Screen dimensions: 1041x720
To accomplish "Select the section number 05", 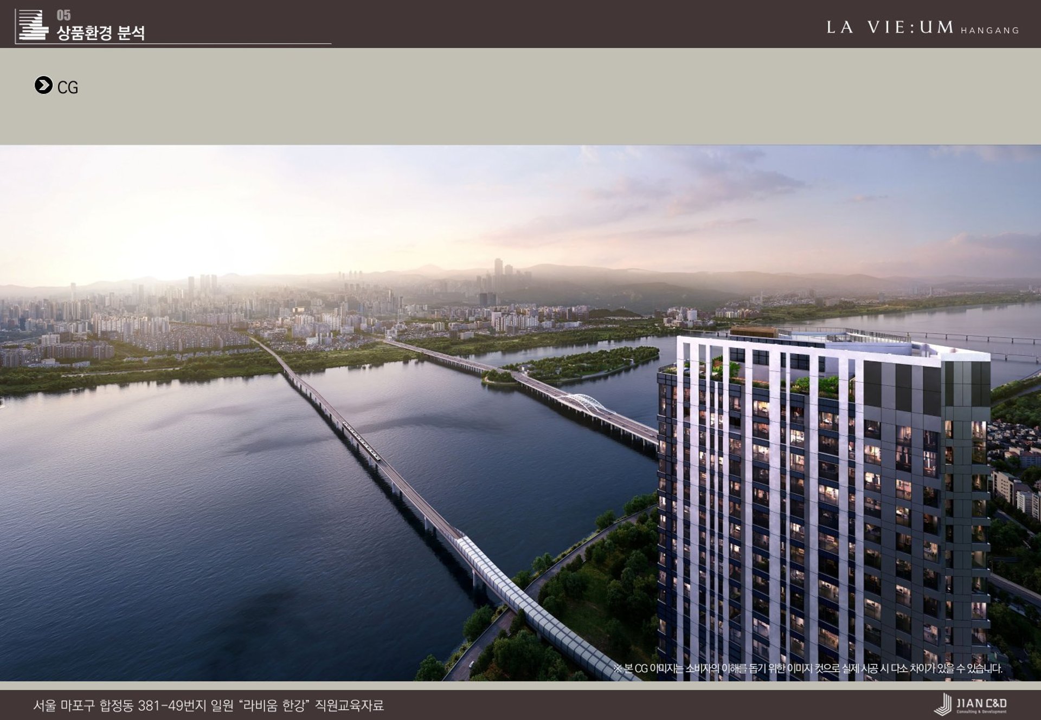I will (63, 15).
